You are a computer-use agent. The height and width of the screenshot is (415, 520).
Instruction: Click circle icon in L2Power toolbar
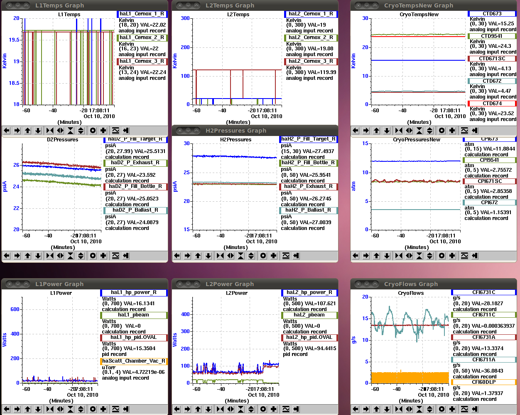pyautogui.click(x=263, y=409)
